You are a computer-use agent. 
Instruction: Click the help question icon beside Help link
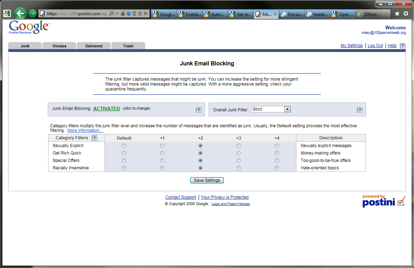click(x=402, y=46)
